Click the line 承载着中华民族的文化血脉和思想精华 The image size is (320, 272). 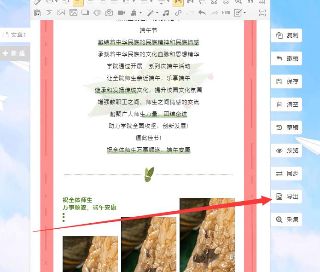coord(148,54)
